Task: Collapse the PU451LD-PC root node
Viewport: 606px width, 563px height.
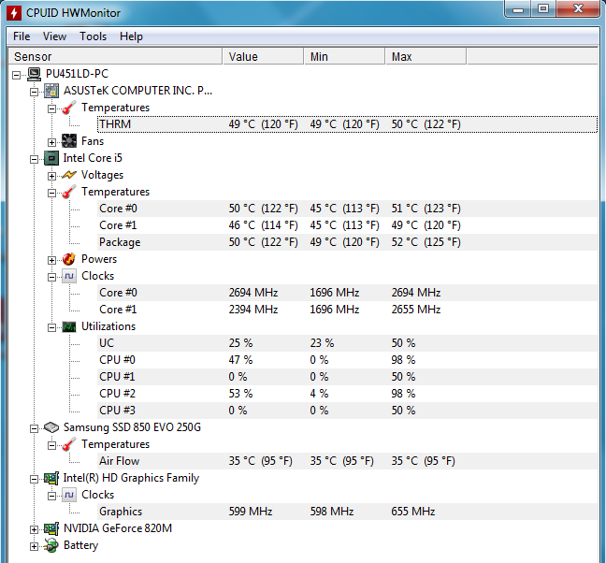Action: pyautogui.click(x=16, y=75)
